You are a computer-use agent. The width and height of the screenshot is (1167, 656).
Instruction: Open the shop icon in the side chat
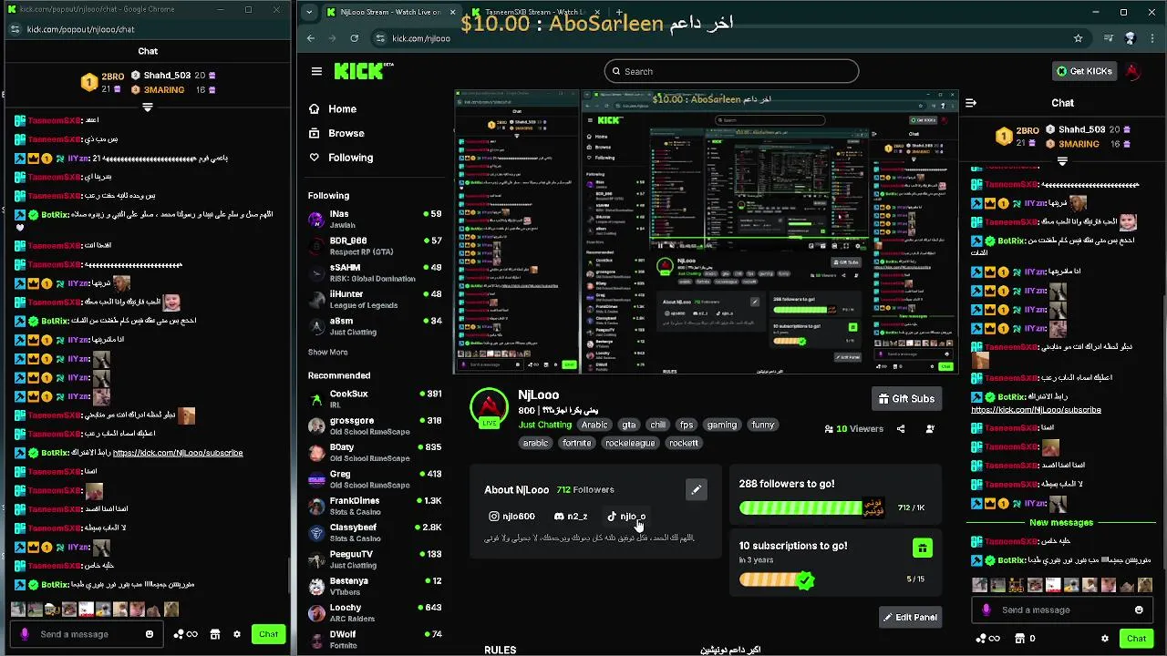tap(1020, 639)
